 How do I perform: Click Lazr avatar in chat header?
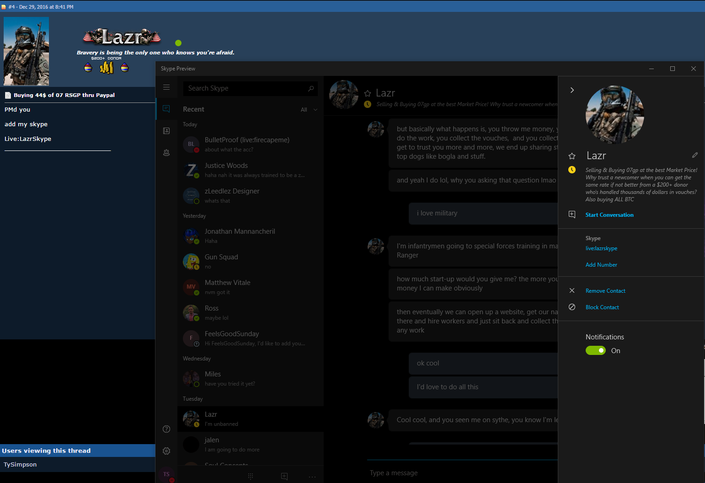tap(344, 95)
